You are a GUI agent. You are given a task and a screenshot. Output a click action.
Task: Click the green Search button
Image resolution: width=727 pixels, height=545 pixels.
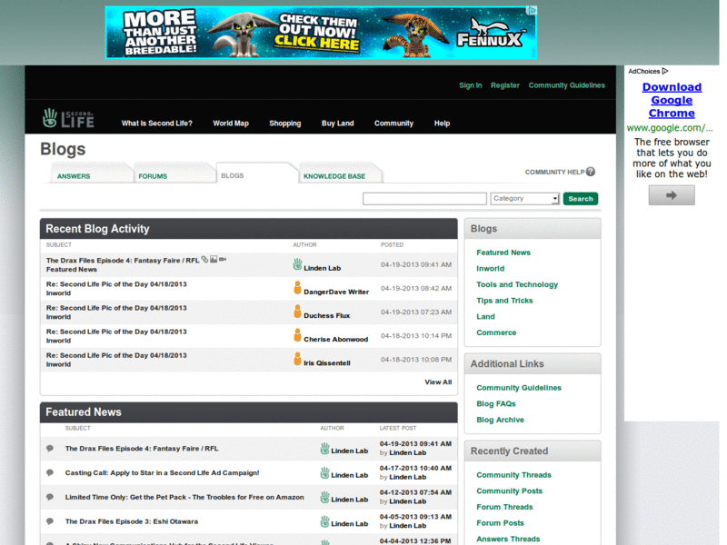point(581,198)
